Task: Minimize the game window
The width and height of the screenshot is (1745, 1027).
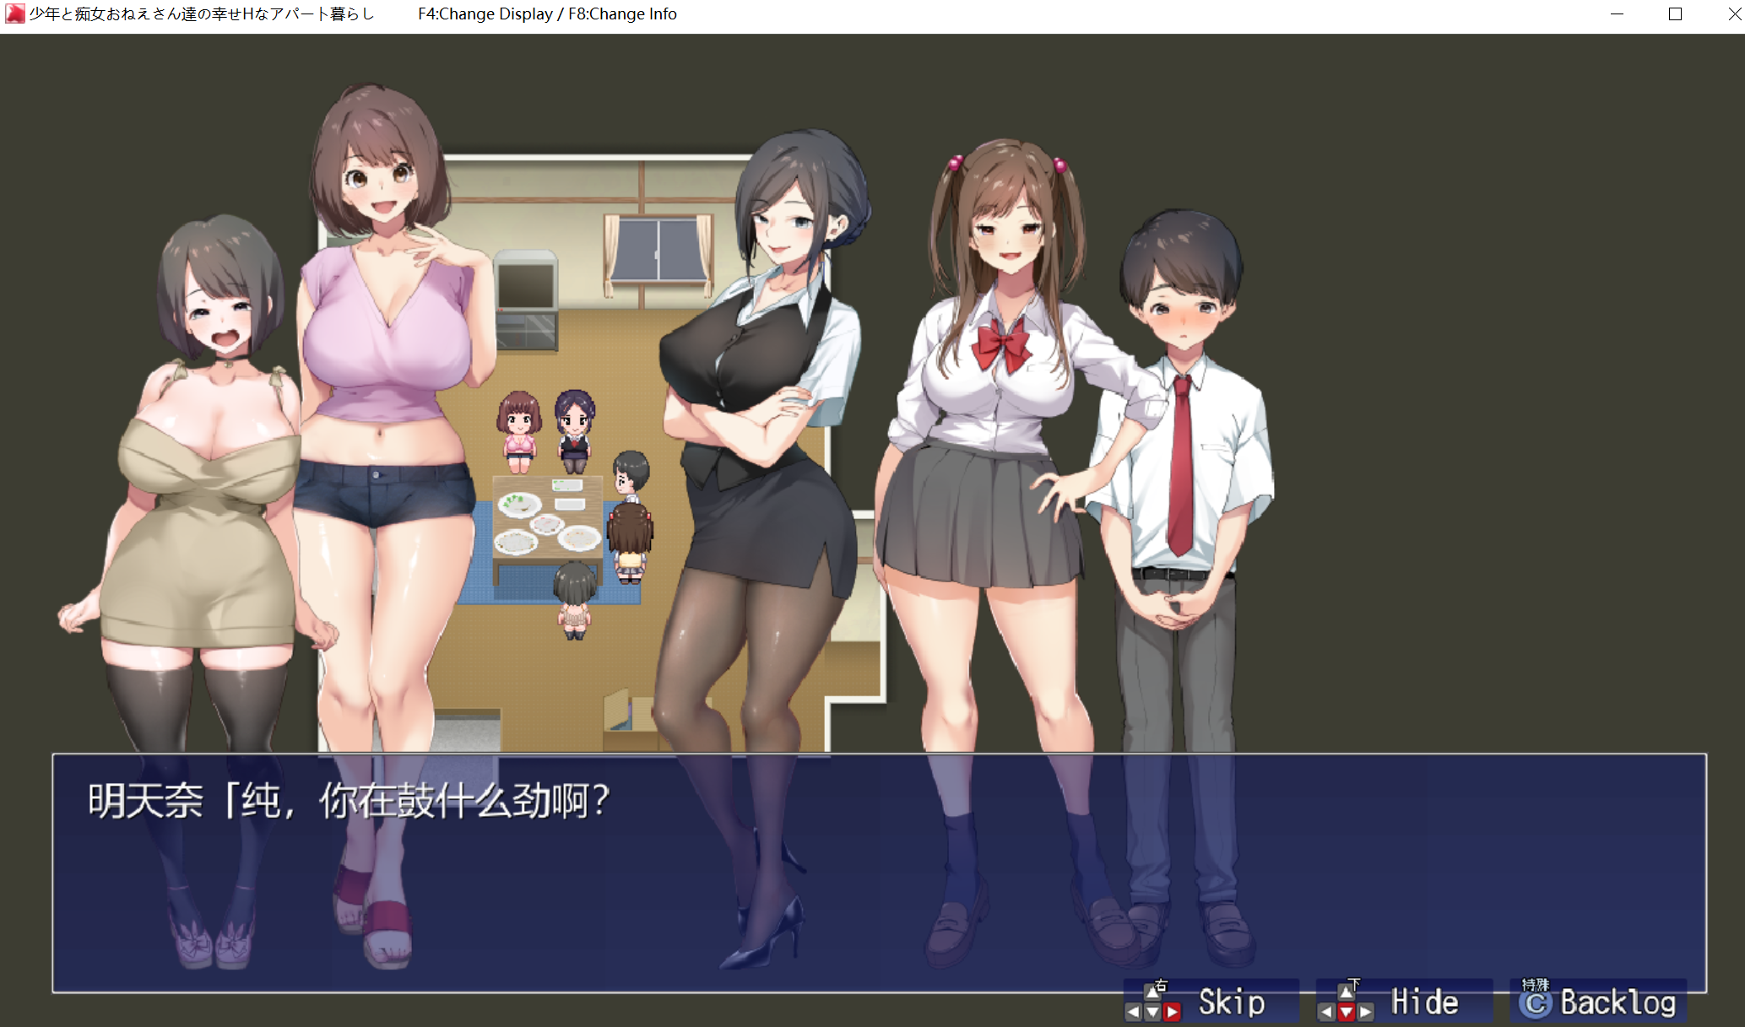Action: (x=1617, y=14)
